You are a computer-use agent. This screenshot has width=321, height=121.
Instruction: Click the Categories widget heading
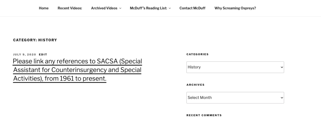pyautogui.click(x=197, y=54)
